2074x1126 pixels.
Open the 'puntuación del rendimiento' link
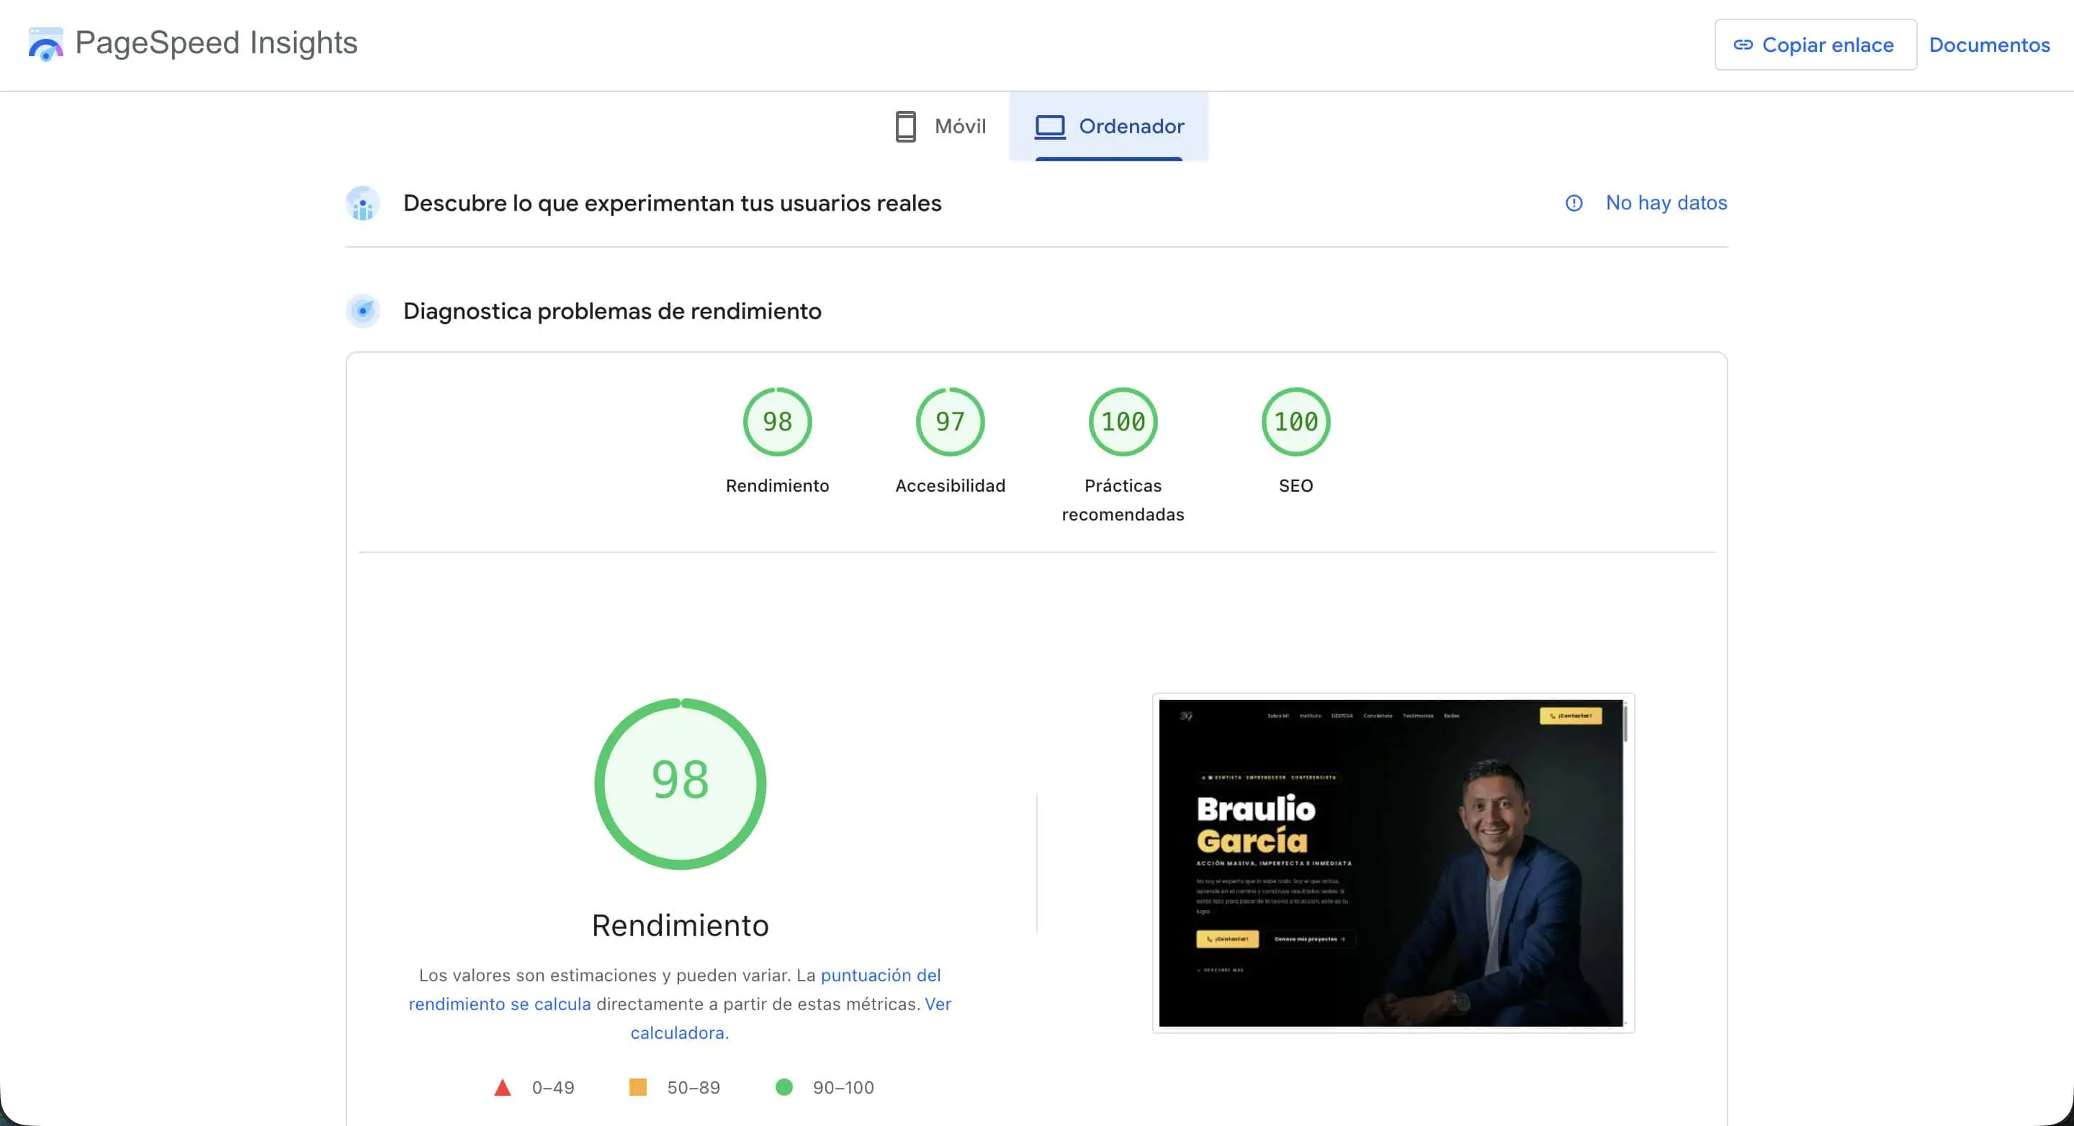click(x=879, y=975)
